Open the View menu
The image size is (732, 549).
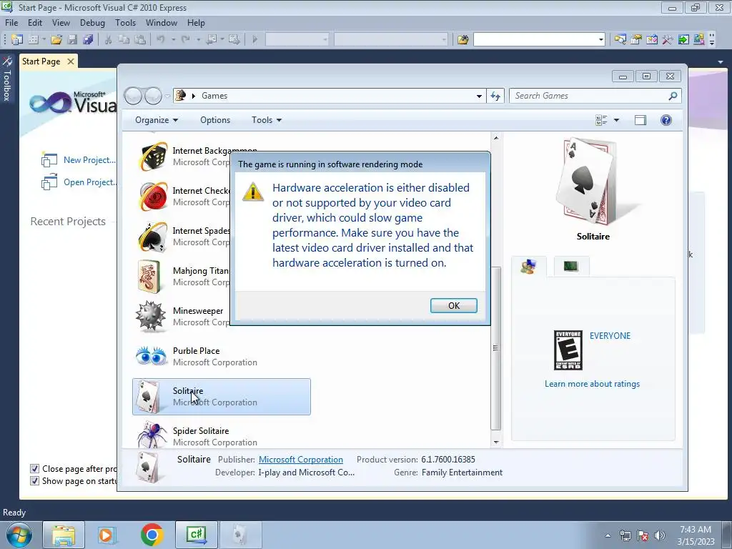tap(61, 22)
